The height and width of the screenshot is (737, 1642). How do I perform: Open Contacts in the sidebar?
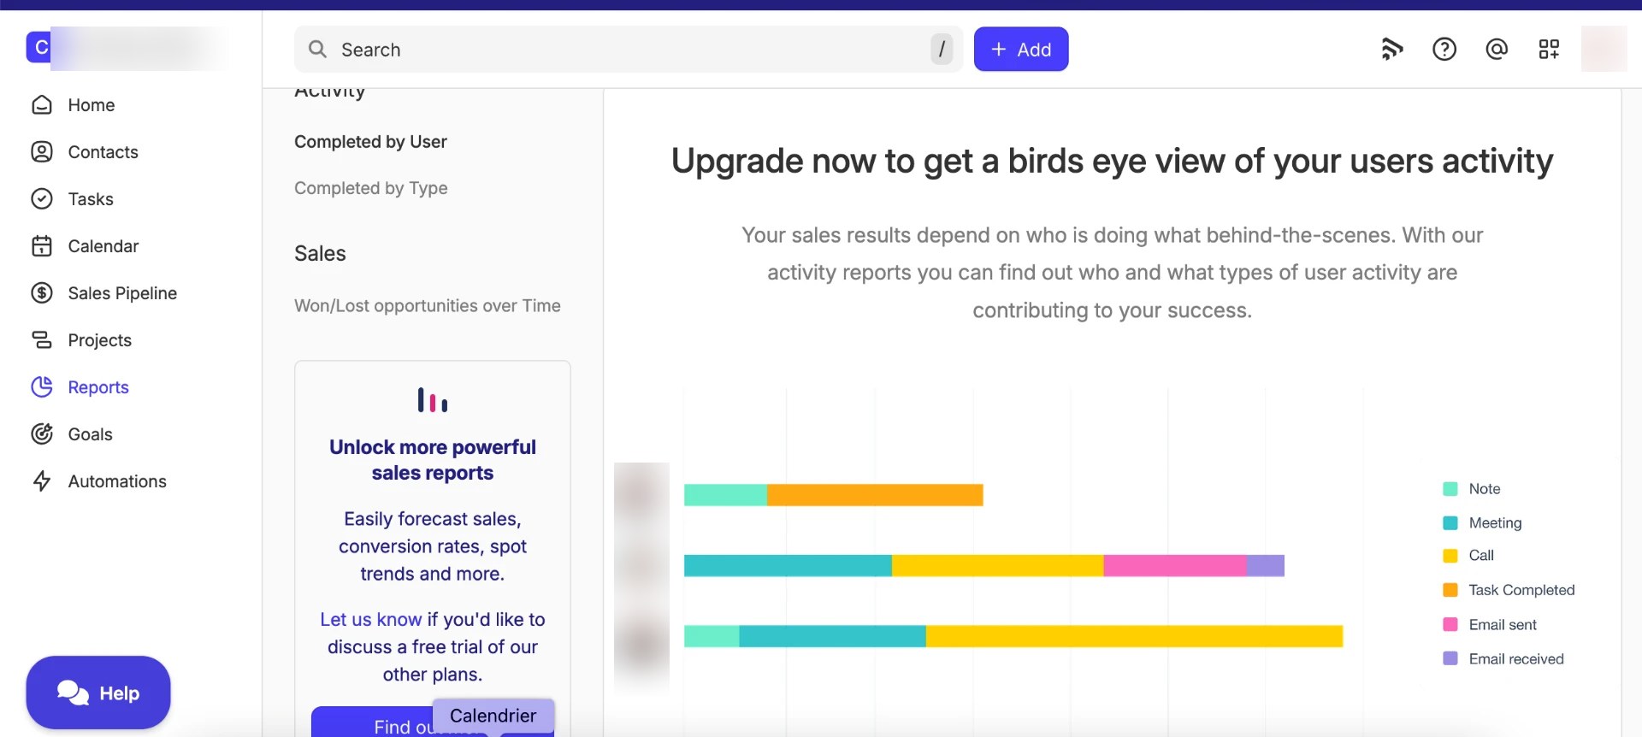103,152
